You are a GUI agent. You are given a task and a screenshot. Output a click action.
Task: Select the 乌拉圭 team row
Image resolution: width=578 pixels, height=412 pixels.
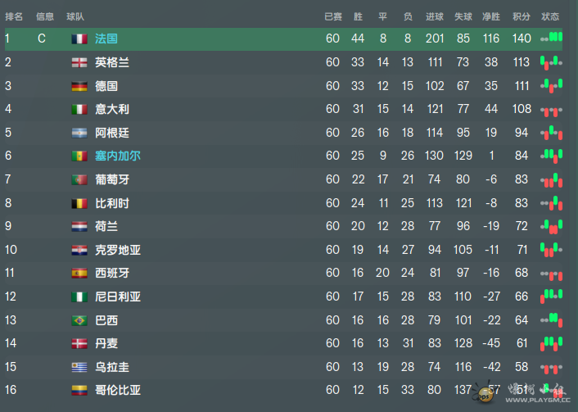point(283,367)
